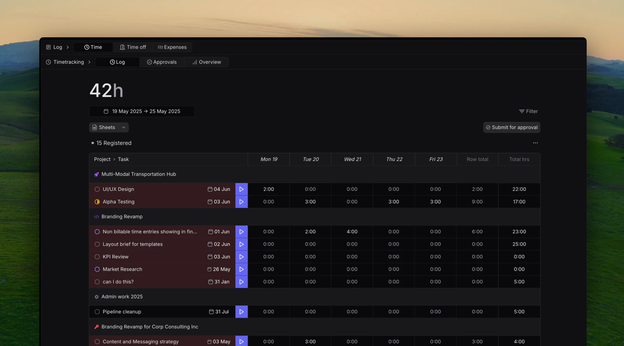Change due date 03 Jun on Alpha Testing
Viewport: 624px width, 346px height.
coord(219,202)
